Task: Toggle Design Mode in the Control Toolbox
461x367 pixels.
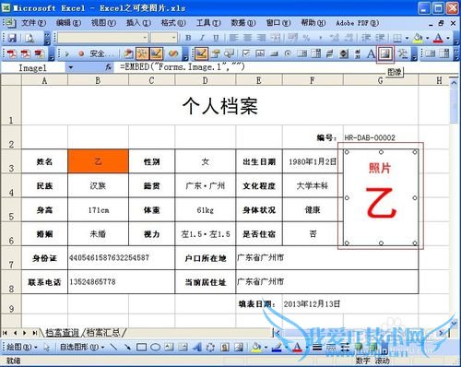Action: click(201, 54)
